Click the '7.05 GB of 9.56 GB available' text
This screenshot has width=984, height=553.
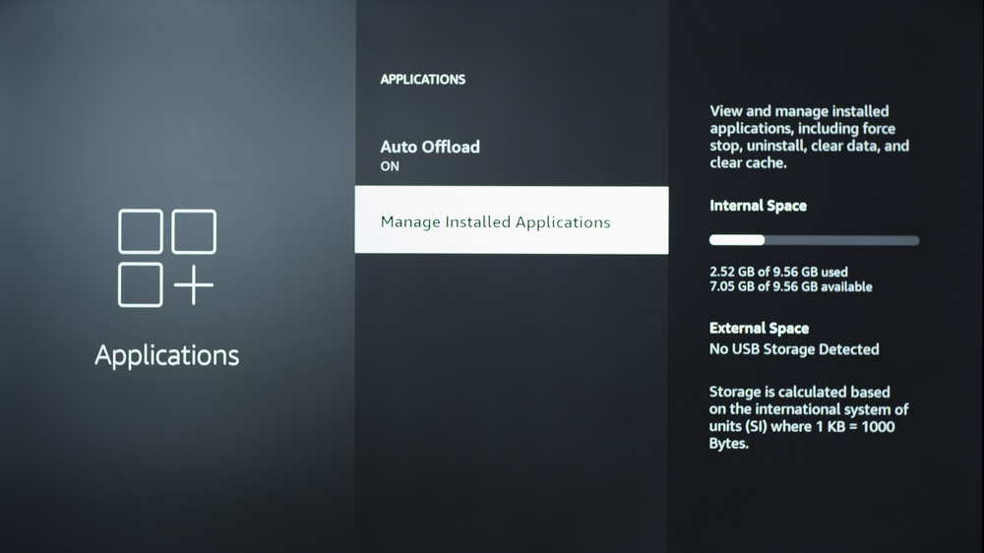click(x=790, y=286)
